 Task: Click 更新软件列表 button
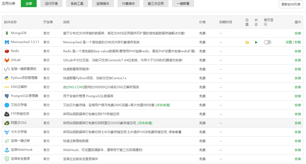click(x=291, y=4)
